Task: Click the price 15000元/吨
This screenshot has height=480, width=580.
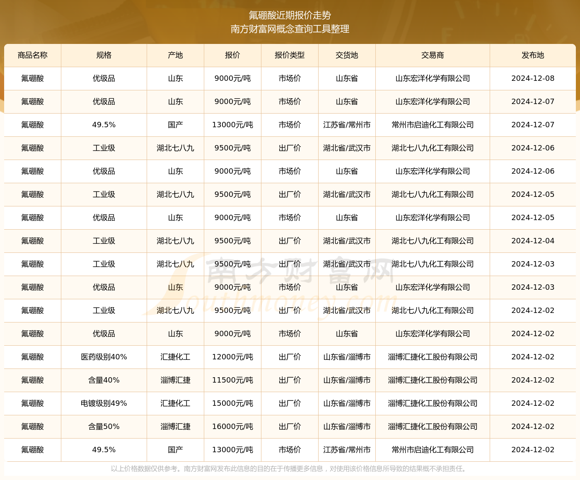Action: pyautogui.click(x=232, y=403)
